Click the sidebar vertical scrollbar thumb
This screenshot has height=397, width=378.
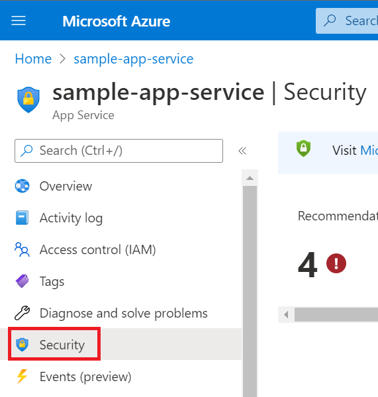point(250,291)
